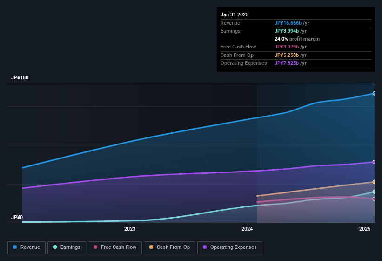Click the JP¥18b y-axis label
Screen dimensions: 382x261
coord(20,77)
